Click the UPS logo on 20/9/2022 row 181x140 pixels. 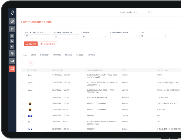click(x=30, y=104)
